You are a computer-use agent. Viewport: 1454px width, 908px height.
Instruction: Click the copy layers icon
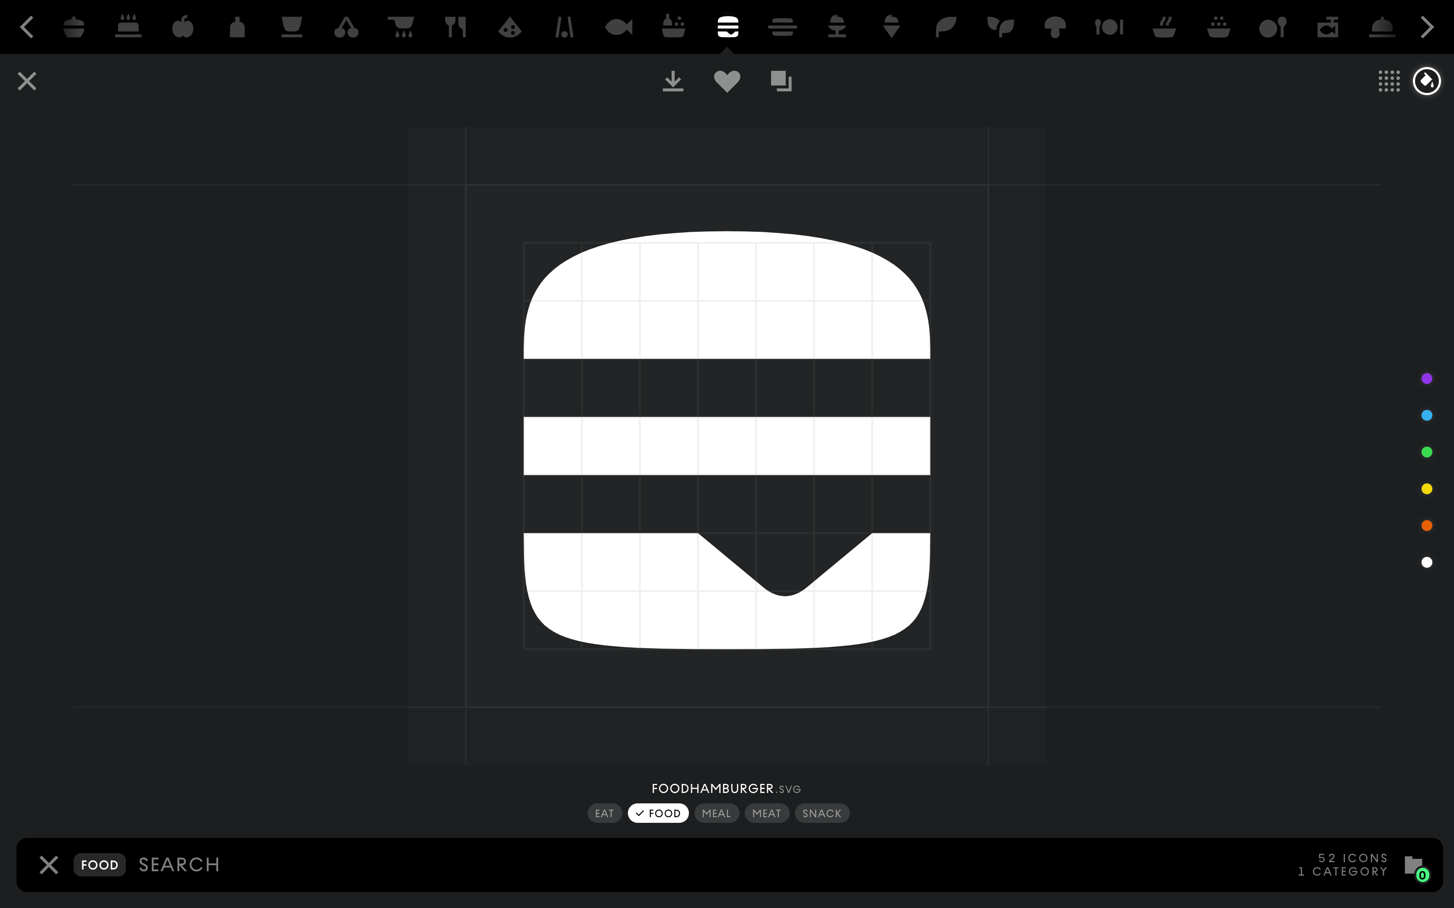pos(781,81)
